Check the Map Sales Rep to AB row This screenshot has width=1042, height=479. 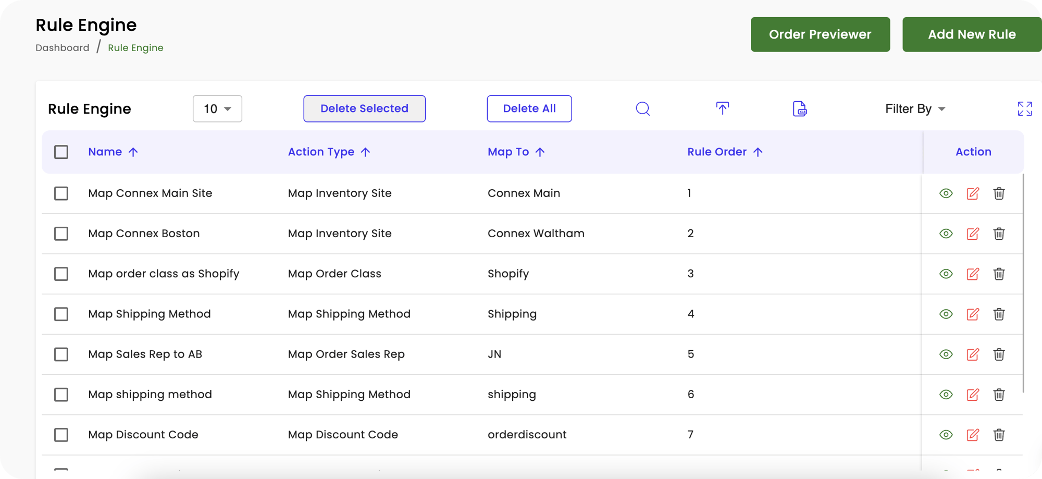tap(61, 354)
